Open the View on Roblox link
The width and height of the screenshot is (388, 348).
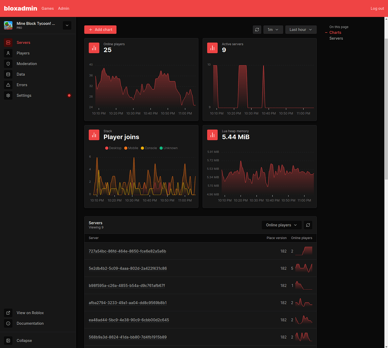coord(31,313)
